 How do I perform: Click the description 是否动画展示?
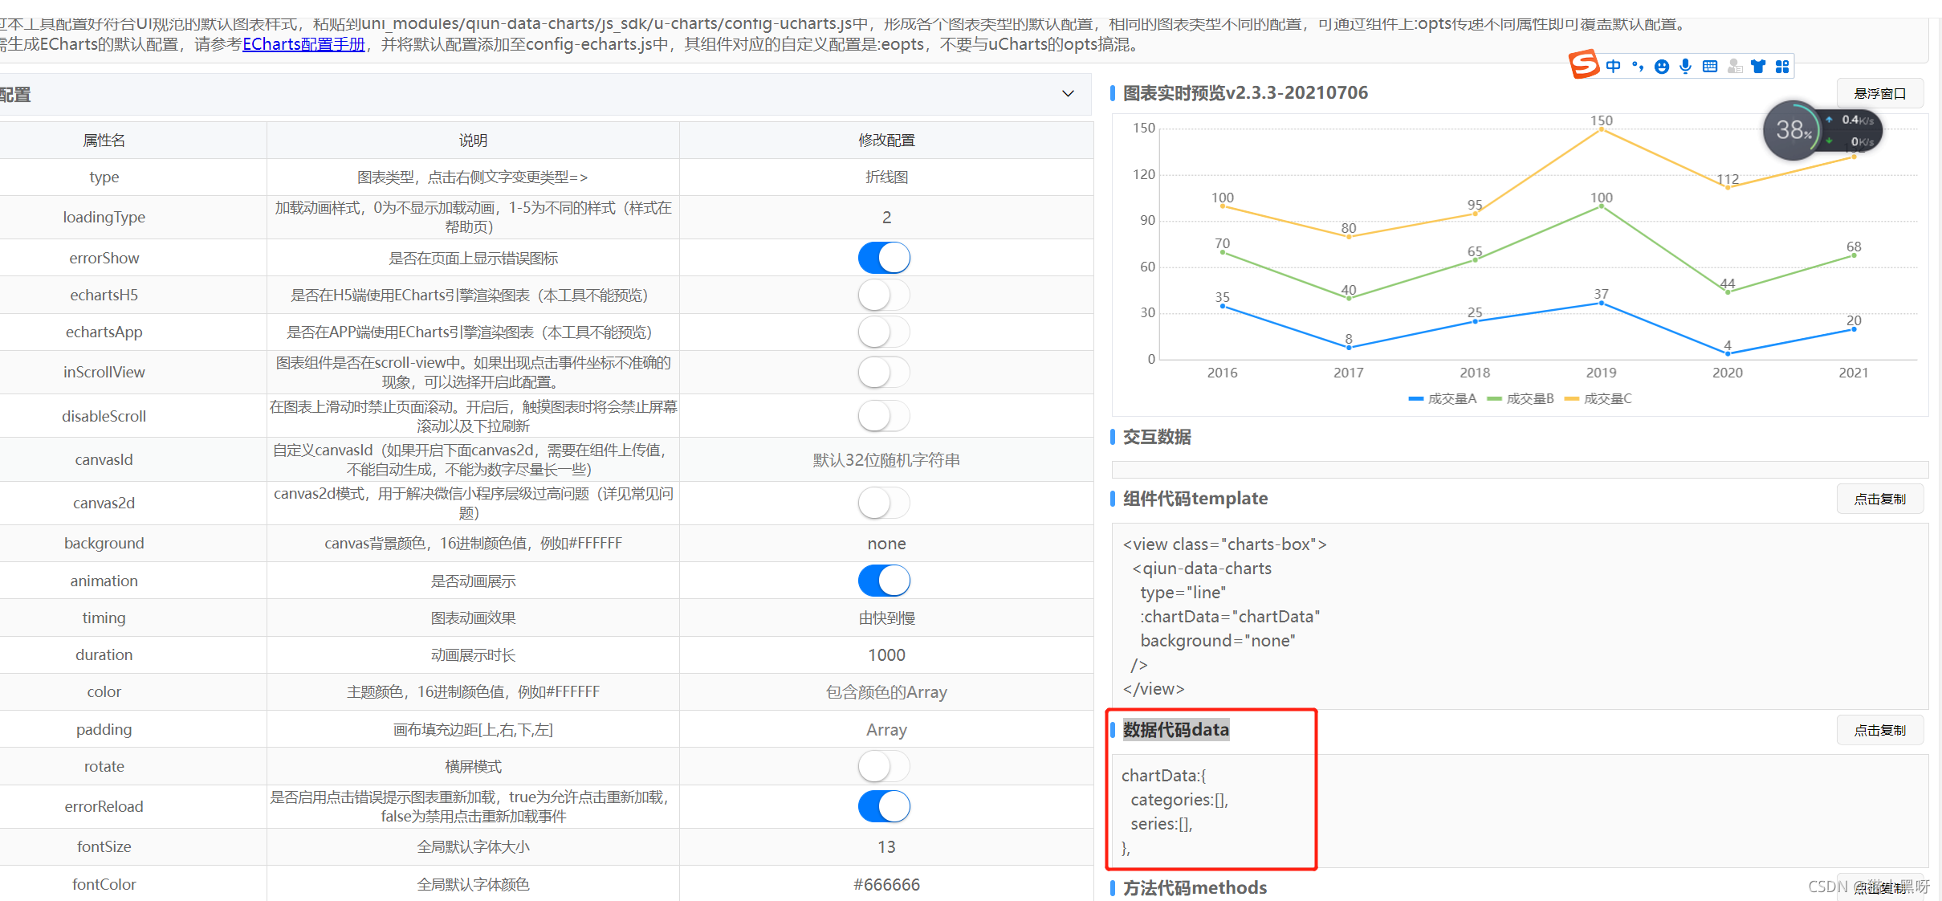tap(473, 581)
